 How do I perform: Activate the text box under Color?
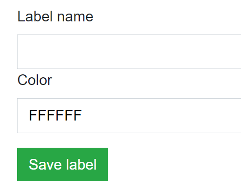[129, 116]
